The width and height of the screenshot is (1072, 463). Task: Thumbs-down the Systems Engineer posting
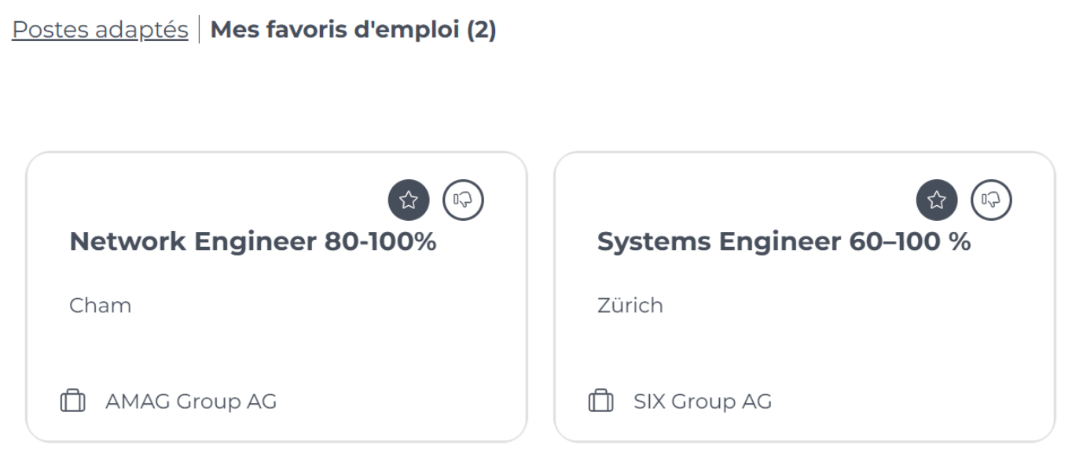click(992, 200)
